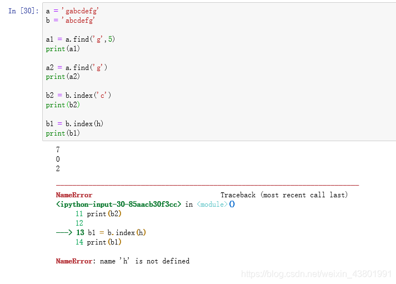Image resolution: width=396 pixels, height=284 pixels.
Task: Click the red NameError traceback heading
Action: coord(74,195)
